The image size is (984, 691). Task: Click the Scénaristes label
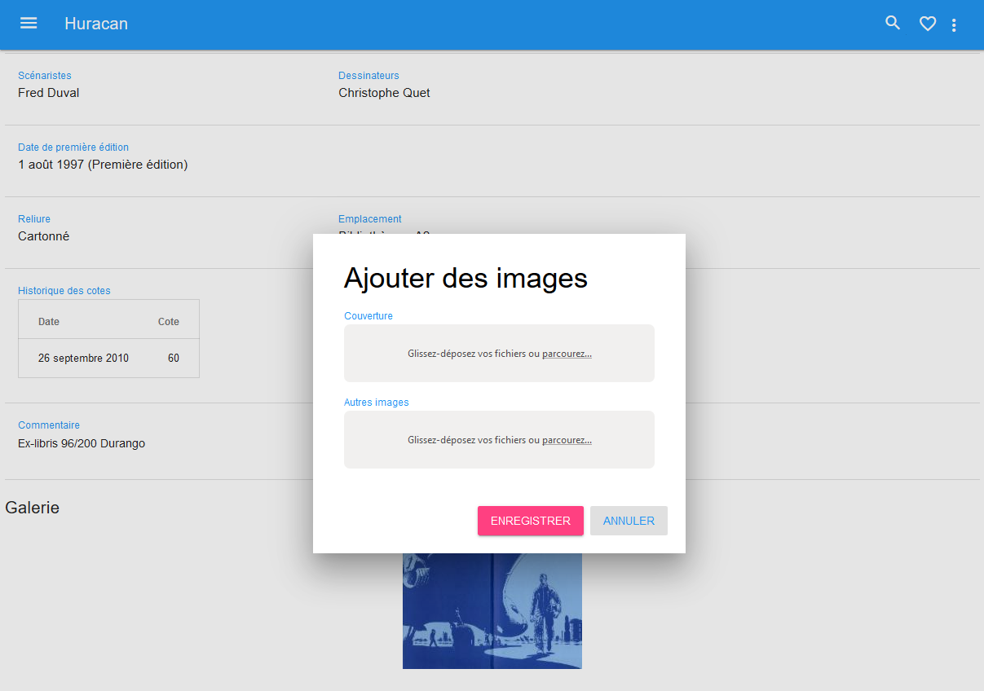(45, 76)
